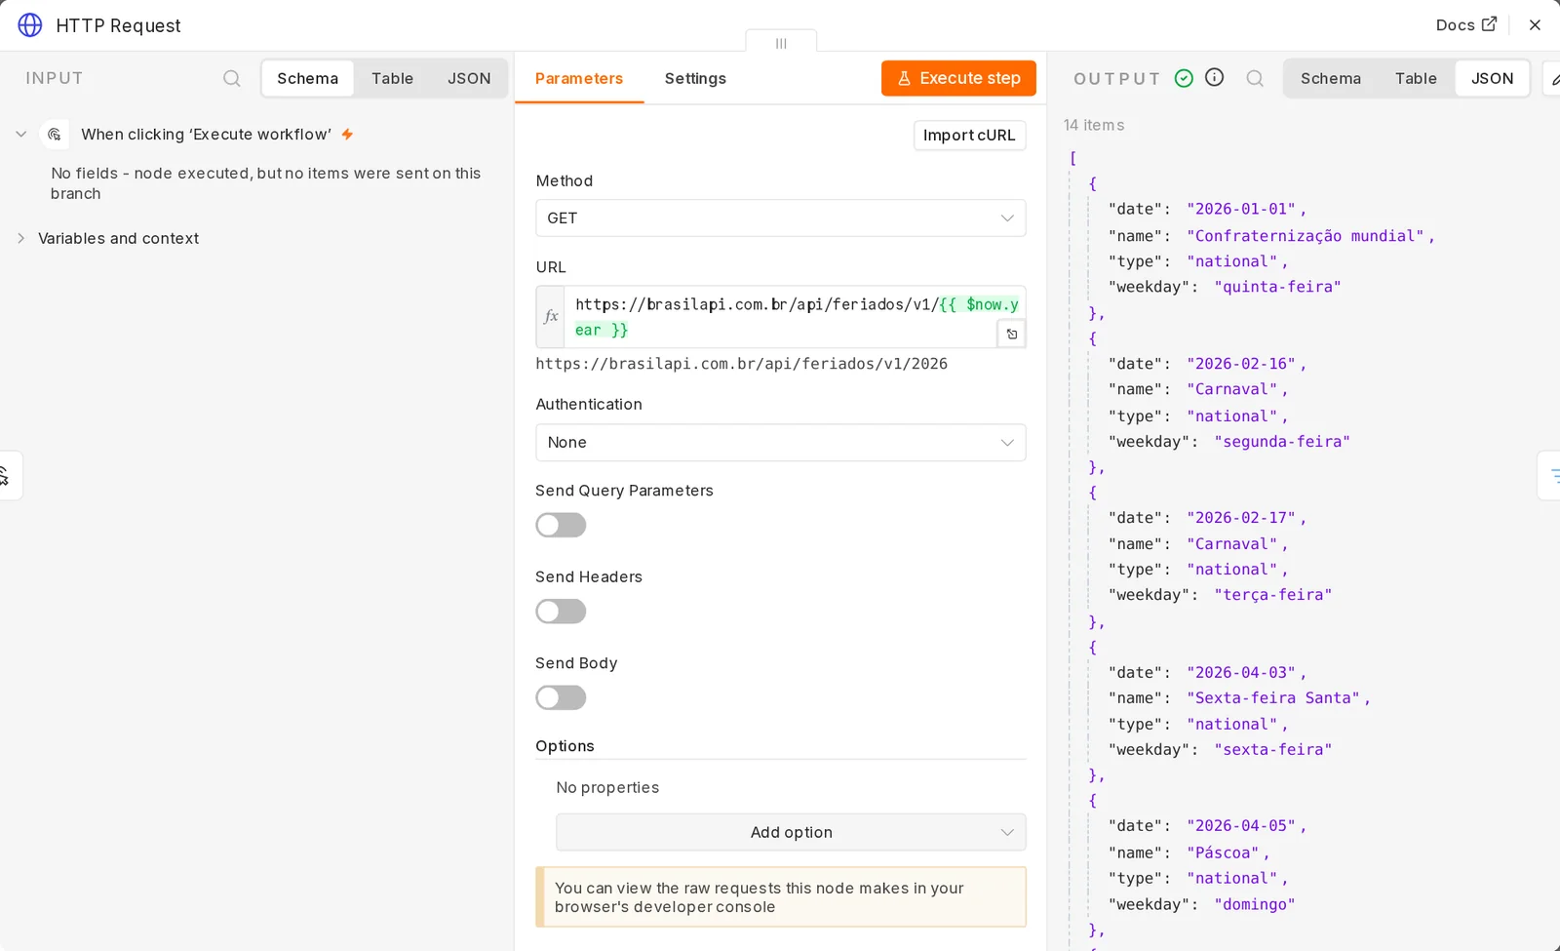
Task: Click the "Sexta-feira Santa" value
Action: [x=1274, y=698]
